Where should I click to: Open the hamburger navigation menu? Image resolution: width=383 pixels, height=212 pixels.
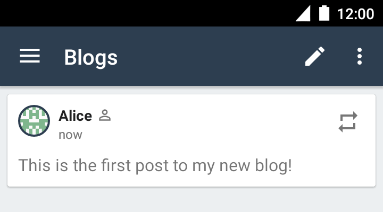click(30, 56)
